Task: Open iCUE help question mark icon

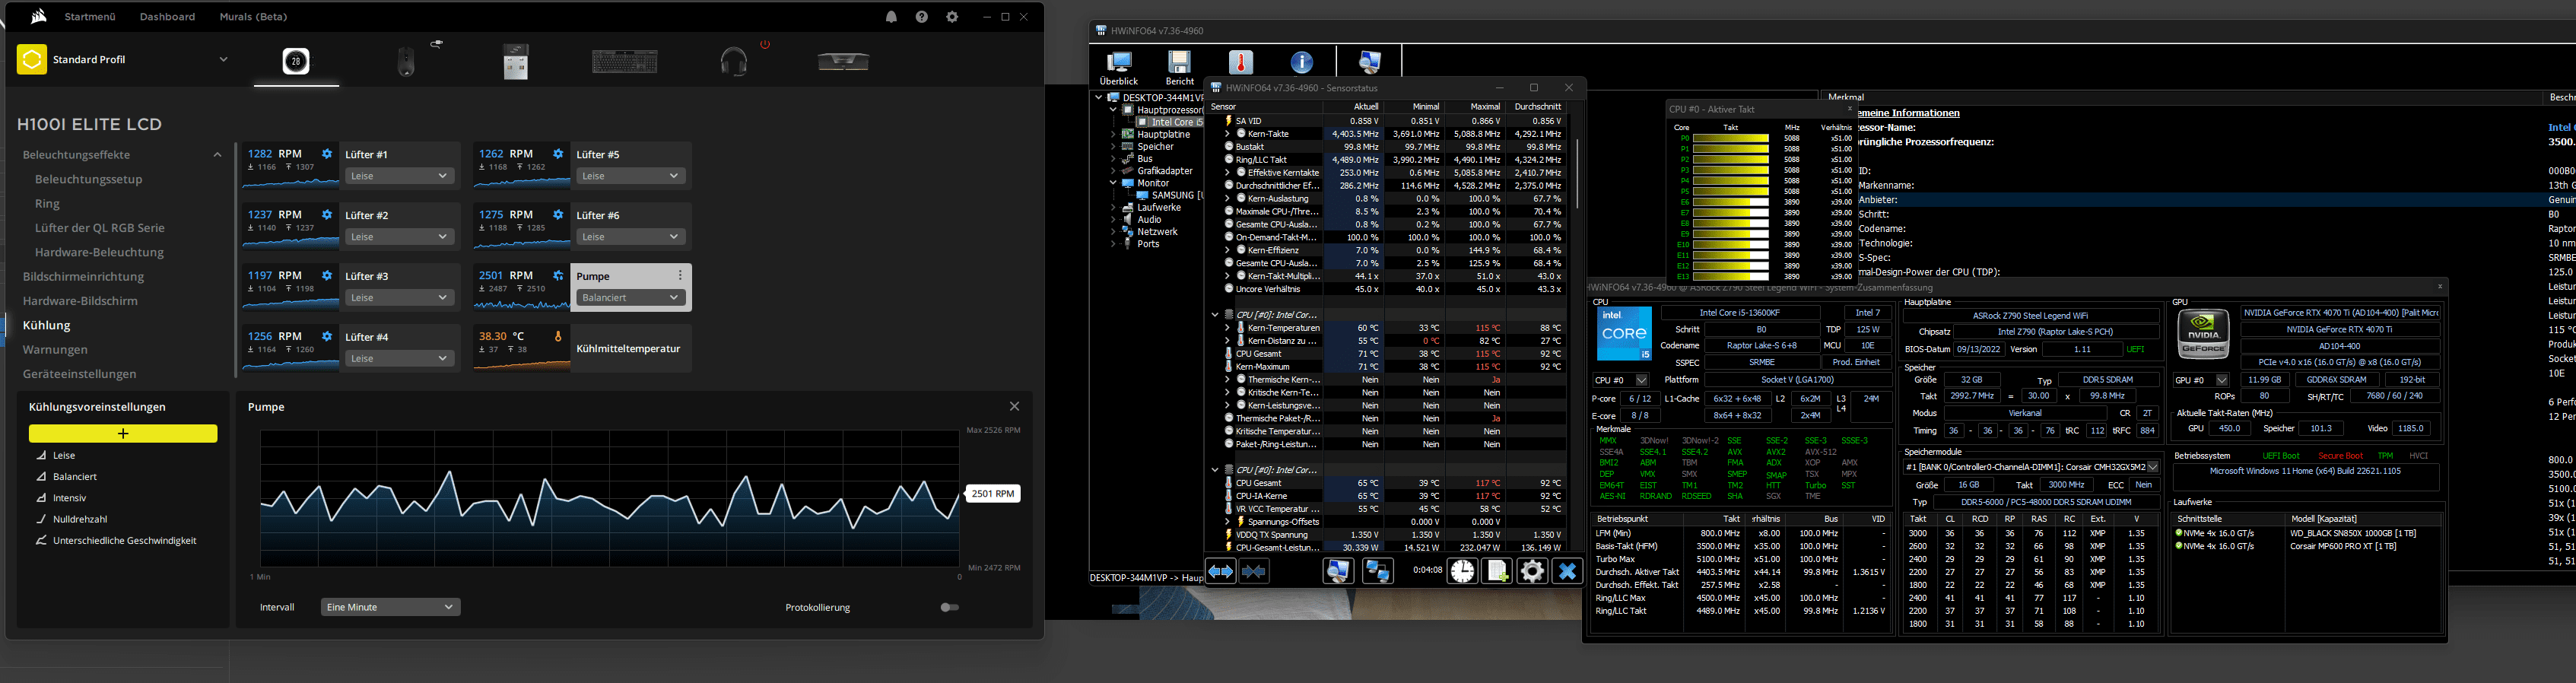Action: point(922,17)
